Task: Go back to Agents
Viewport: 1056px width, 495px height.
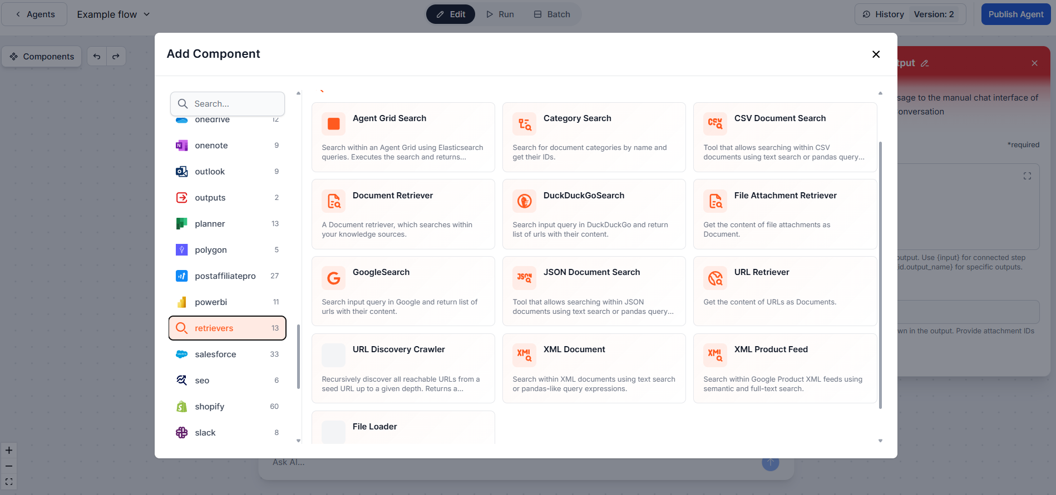Action: 34,14
